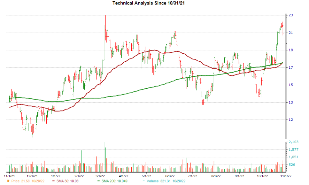Click the 12 price axis label

[290, 120]
